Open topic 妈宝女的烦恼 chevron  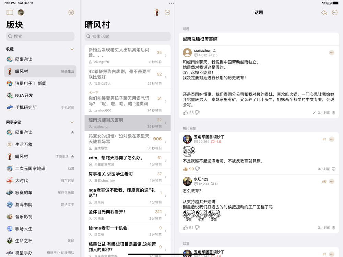pyautogui.click(x=165, y=142)
